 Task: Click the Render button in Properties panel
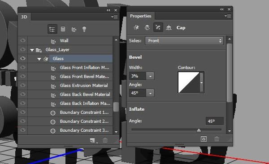204,139
